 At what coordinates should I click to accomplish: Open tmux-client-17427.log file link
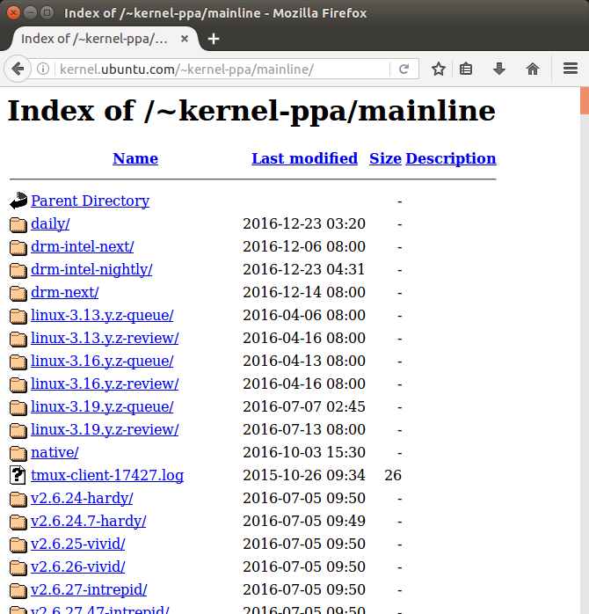point(107,476)
